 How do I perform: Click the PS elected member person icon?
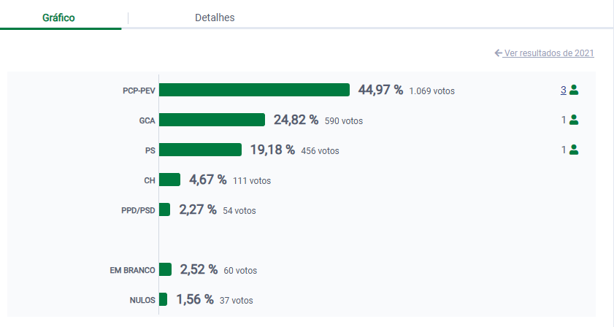574,150
